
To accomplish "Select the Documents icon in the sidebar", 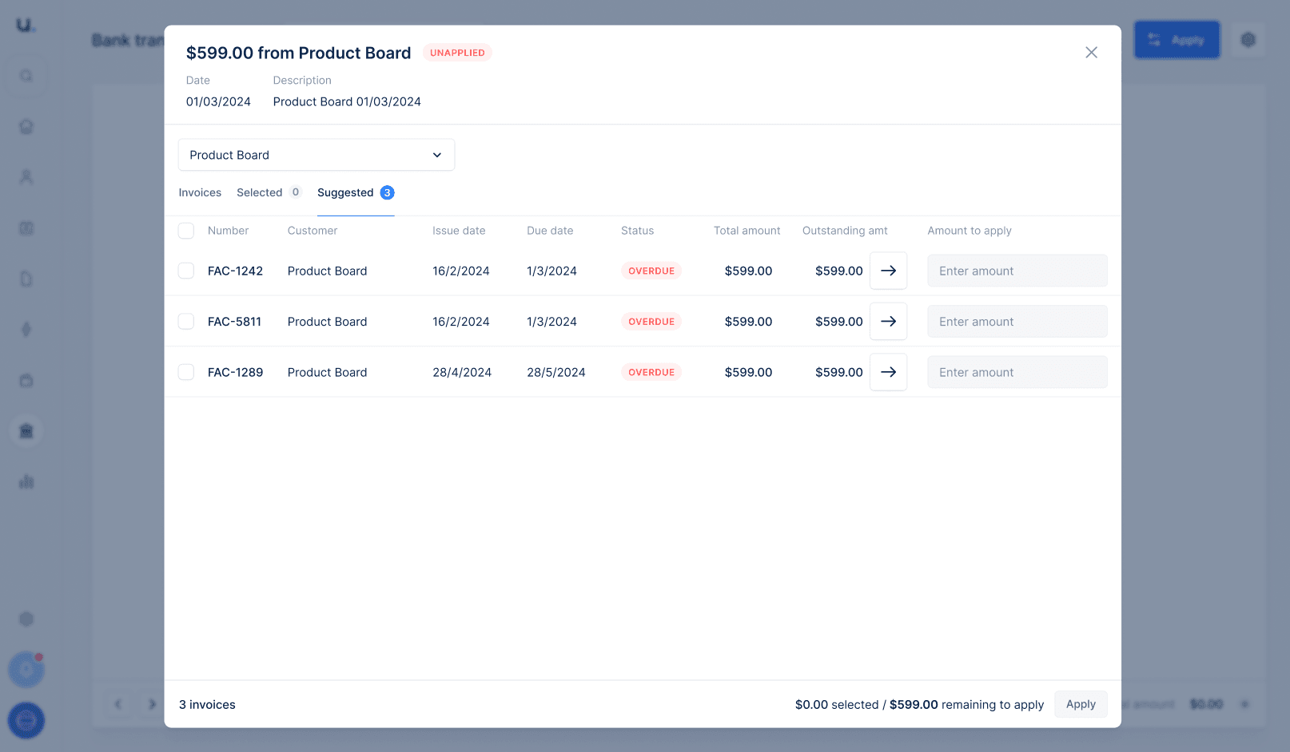I will (x=26, y=279).
